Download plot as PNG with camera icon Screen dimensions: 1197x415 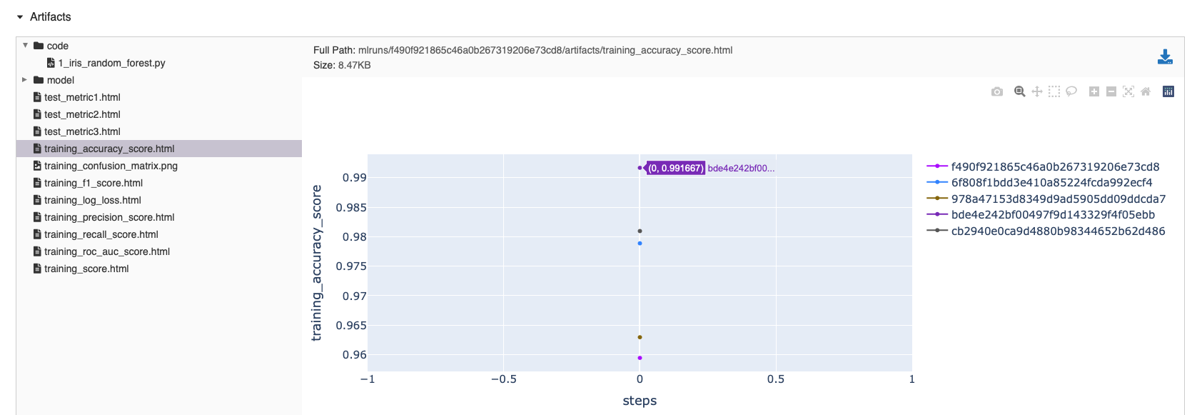pos(997,91)
